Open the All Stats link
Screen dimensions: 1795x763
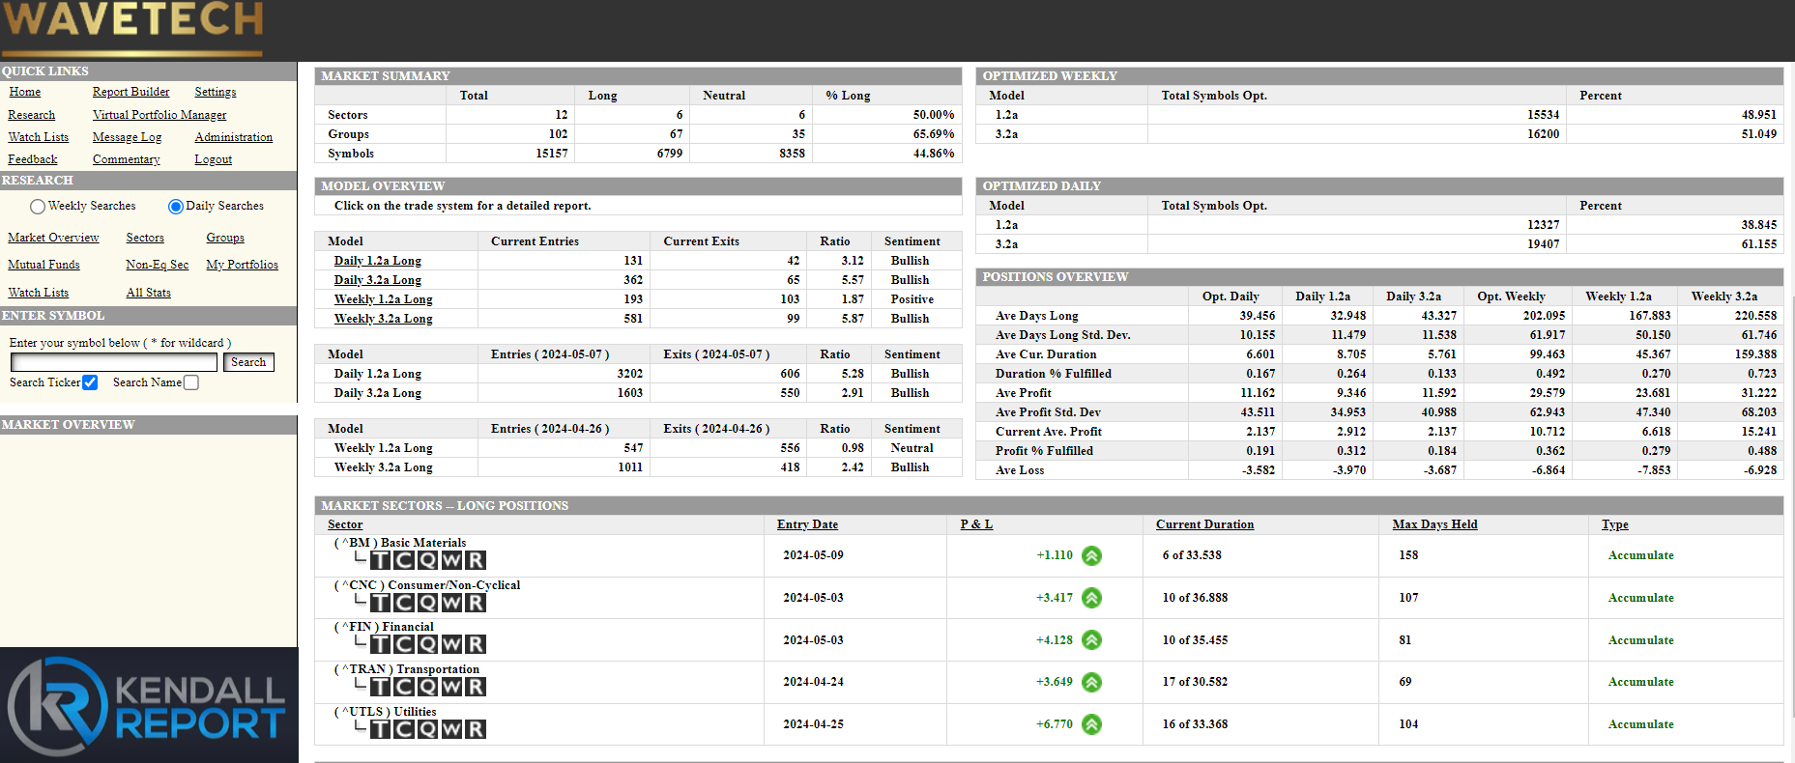(x=149, y=293)
